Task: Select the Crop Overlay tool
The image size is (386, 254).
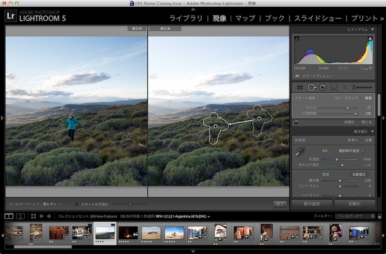Action: click(x=300, y=87)
